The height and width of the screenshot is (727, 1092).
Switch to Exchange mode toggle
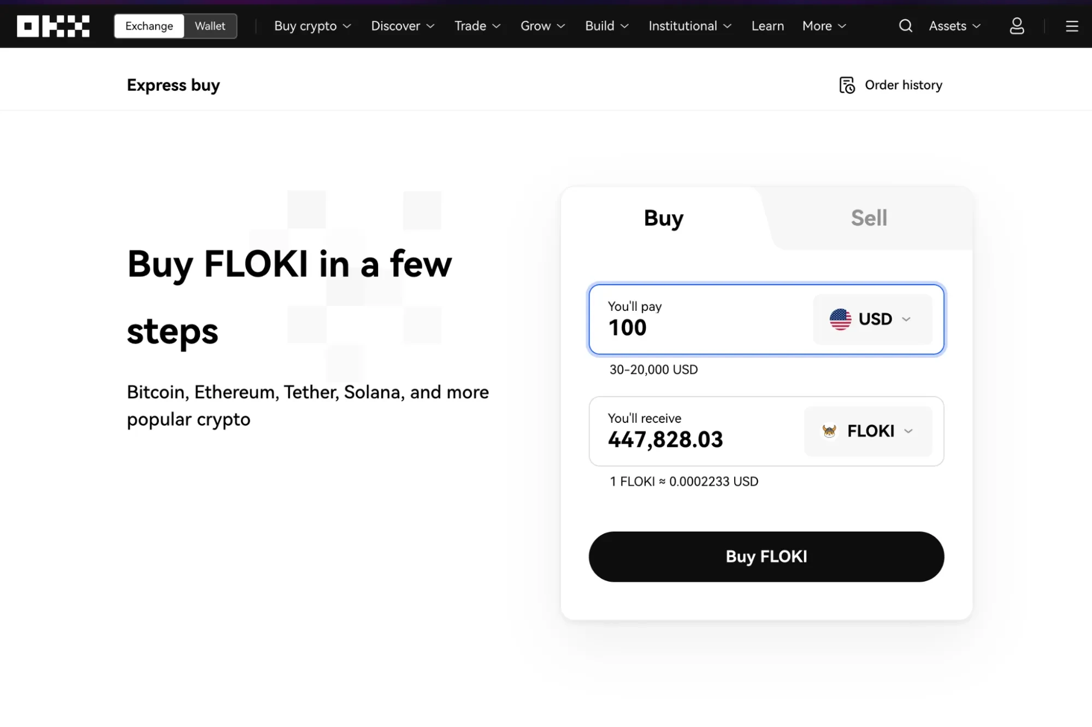tap(149, 26)
